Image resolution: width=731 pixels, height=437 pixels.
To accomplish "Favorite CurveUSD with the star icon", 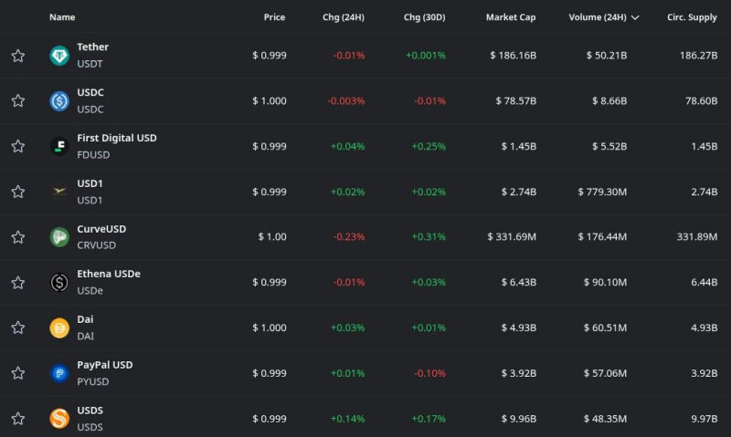I will click(17, 237).
